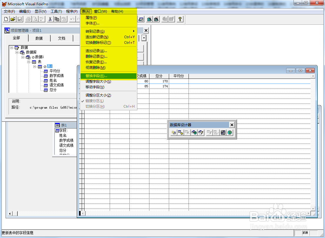Select 语文成绩 field in project tree
The width and height of the screenshot is (325, 238).
[x=56, y=85]
